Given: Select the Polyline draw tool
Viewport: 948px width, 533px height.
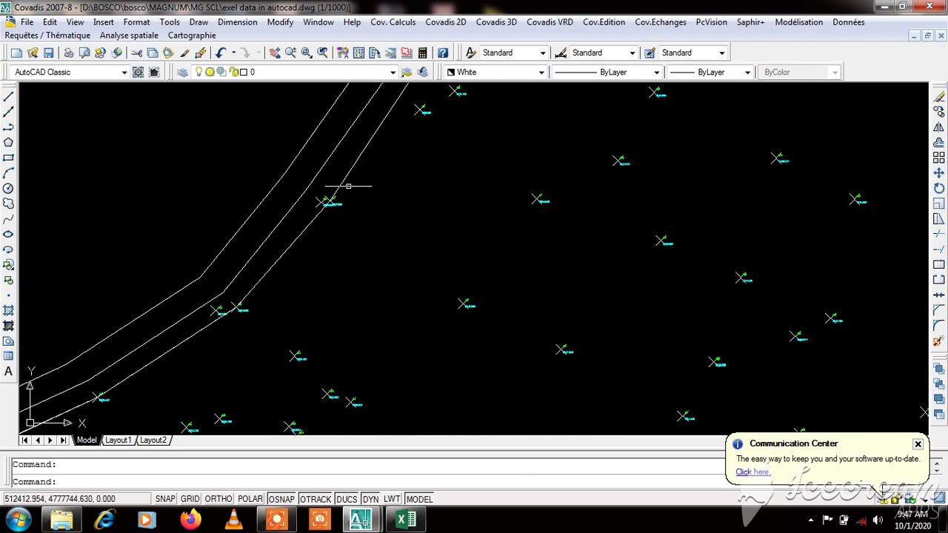Looking at the screenshot, I should pos(8,127).
